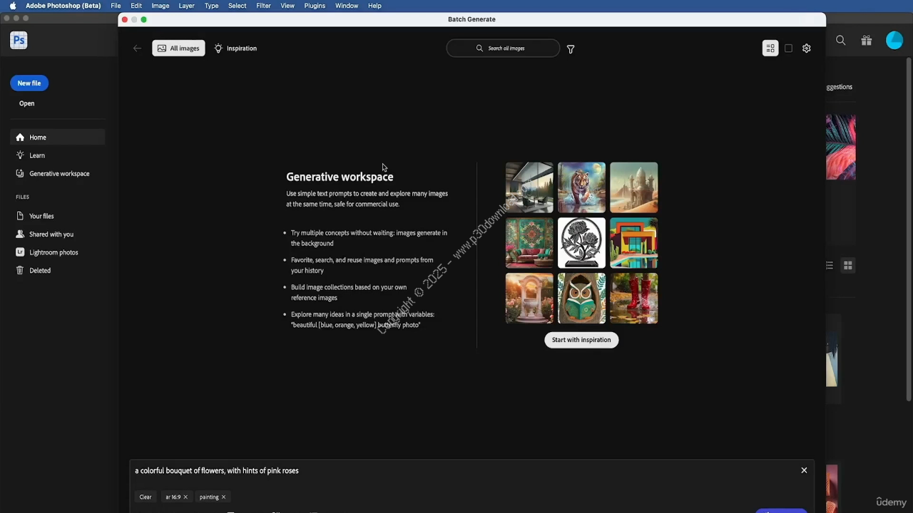Click the back arrow icon
Viewport: 913px width, 513px height.
pos(137,48)
